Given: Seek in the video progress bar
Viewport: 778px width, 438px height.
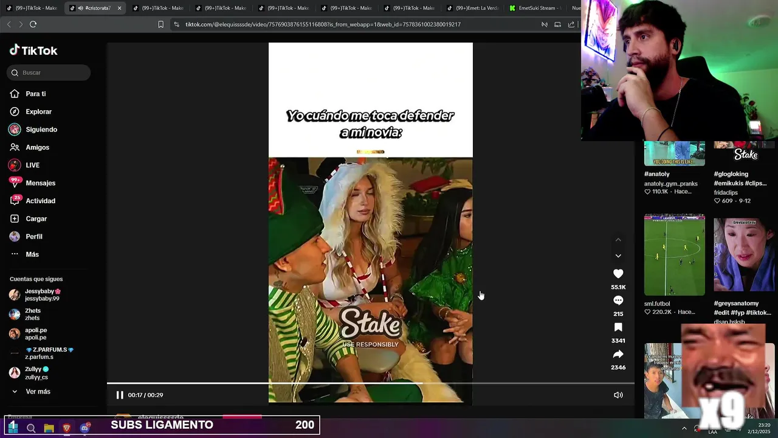Looking at the screenshot, I should point(371,383).
